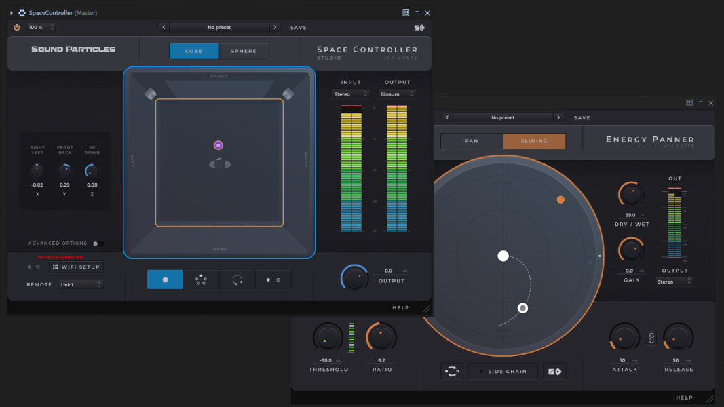Click the Attack knob
Viewport: 724px width, 407px height.
click(x=624, y=338)
